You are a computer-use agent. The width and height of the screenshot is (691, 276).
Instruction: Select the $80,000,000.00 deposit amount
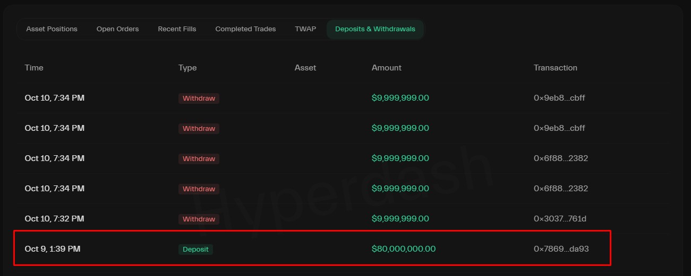(x=403, y=249)
